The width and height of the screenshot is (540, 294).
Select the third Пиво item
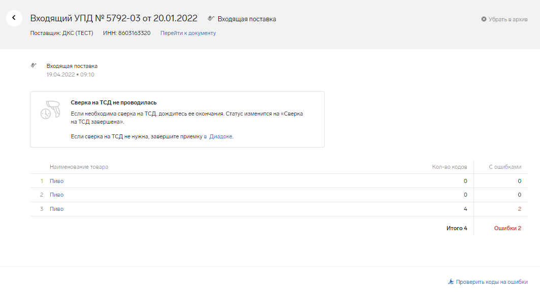[56, 209]
